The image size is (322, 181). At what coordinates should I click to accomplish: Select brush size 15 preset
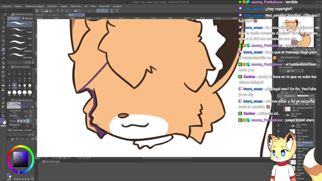click(x=25, y=87)
